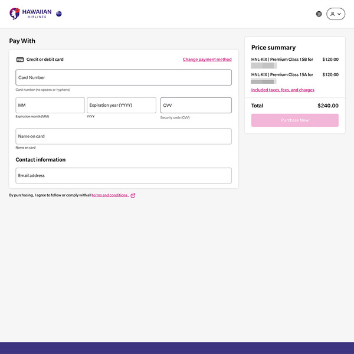Click the Credit or debit card label
This screenshot has width=354, height=354.
(45, 60)
